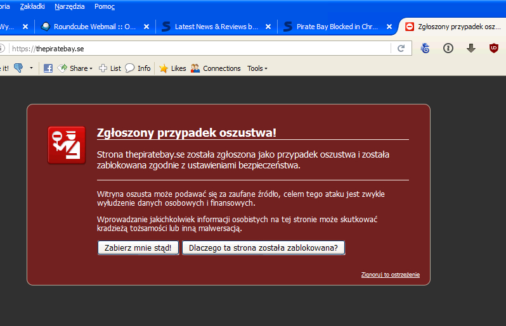This screenshot has width=506, height=326.
Task: Open the Pomoc menu
Action: click(105, 6)
